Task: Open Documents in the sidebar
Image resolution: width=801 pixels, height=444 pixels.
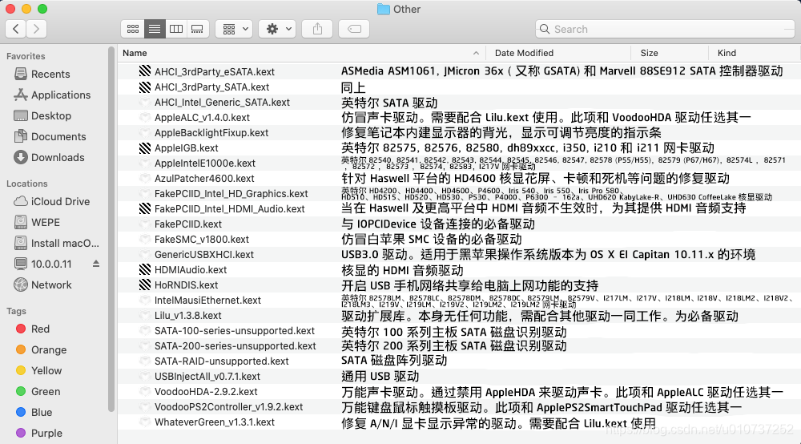Action: click(50, 137)
